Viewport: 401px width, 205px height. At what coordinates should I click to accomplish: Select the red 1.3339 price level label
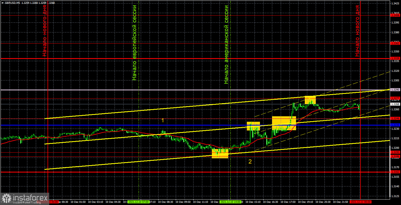coord(395,58)
